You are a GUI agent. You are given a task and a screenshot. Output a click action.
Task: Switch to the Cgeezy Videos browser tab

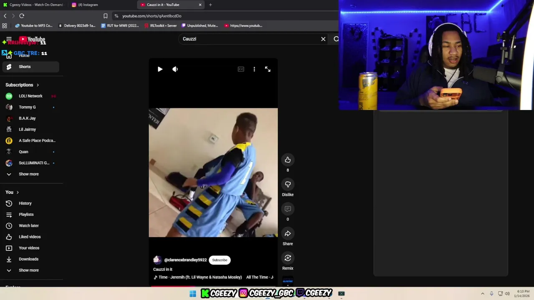(x=33, y=5)
